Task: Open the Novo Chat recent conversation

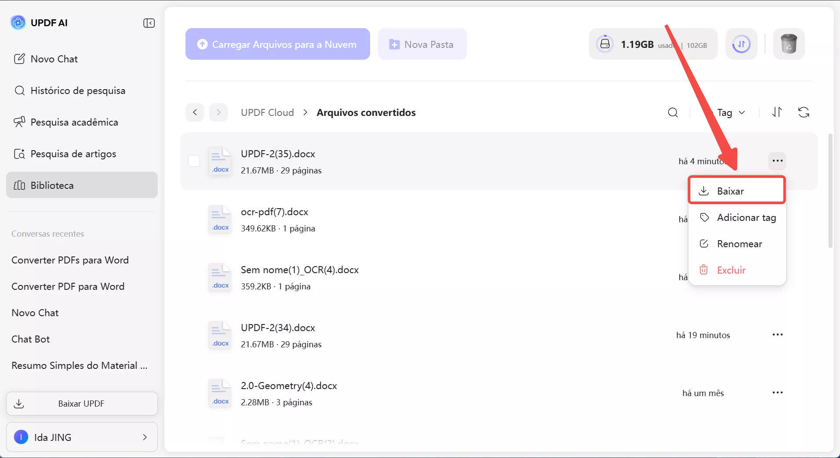Action: coord(35,313)
